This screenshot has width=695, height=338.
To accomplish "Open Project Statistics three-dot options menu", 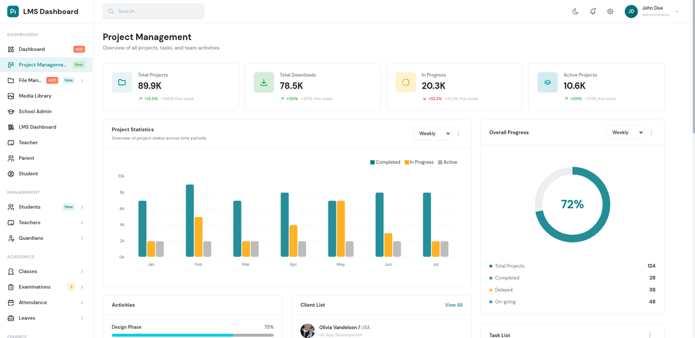I will click(x=458, y=134).
